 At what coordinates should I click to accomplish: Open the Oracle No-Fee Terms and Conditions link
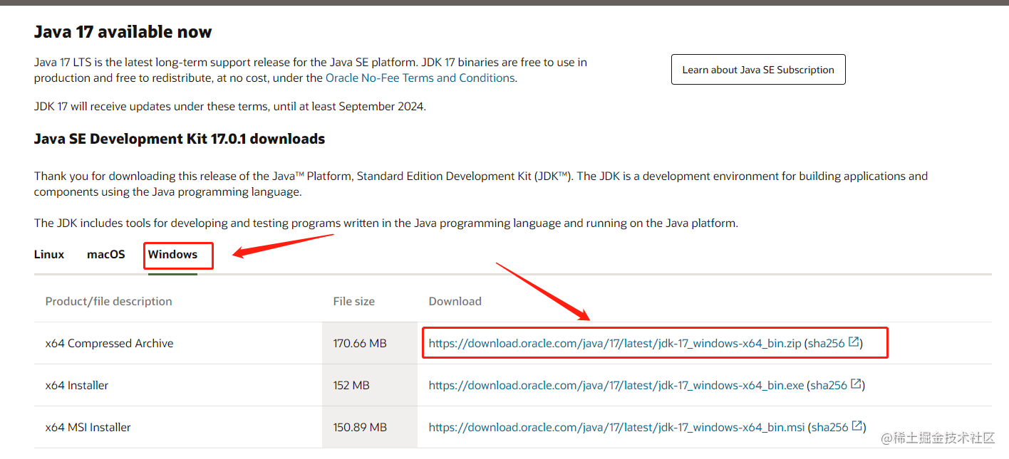tap(420, 78)
